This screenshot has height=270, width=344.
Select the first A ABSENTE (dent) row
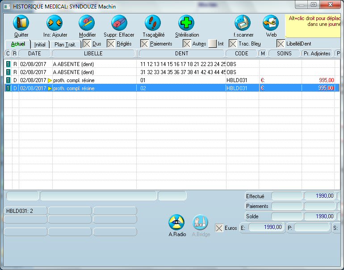[x=73, y=64]
